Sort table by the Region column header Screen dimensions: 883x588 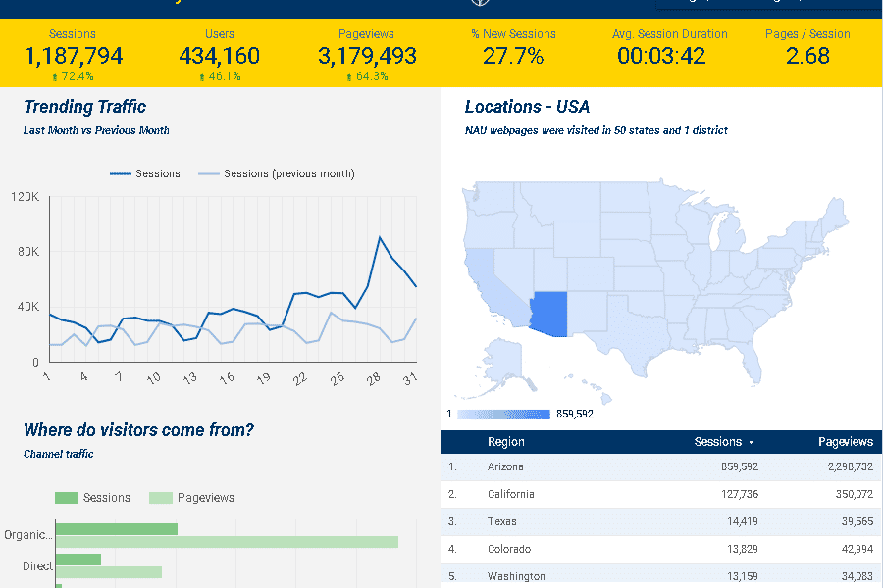(506, 442)
